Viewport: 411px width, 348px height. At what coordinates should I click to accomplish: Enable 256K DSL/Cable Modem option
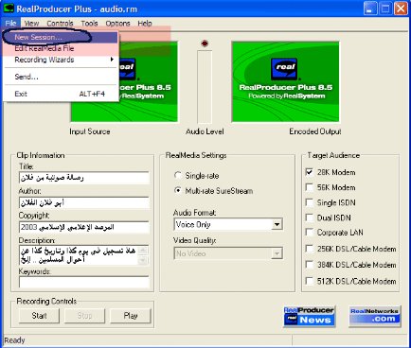pyautogui.click(x=310, y=249)
